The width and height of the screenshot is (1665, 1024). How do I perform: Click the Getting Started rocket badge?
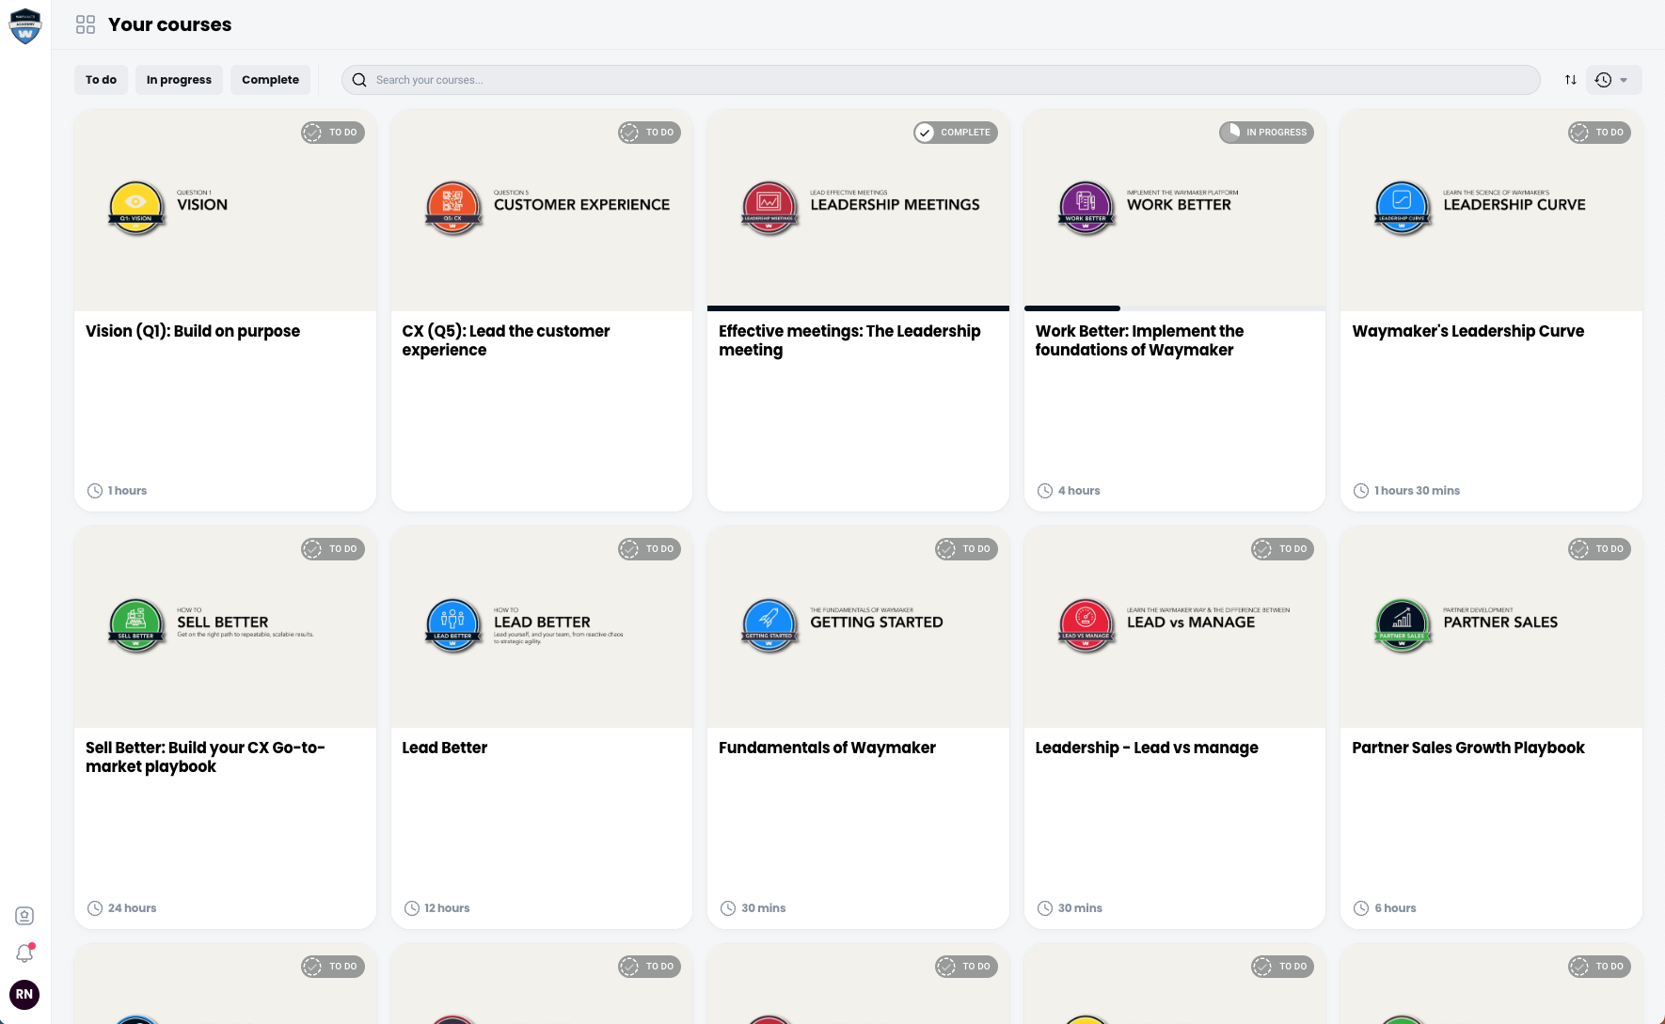pos(769,626)
